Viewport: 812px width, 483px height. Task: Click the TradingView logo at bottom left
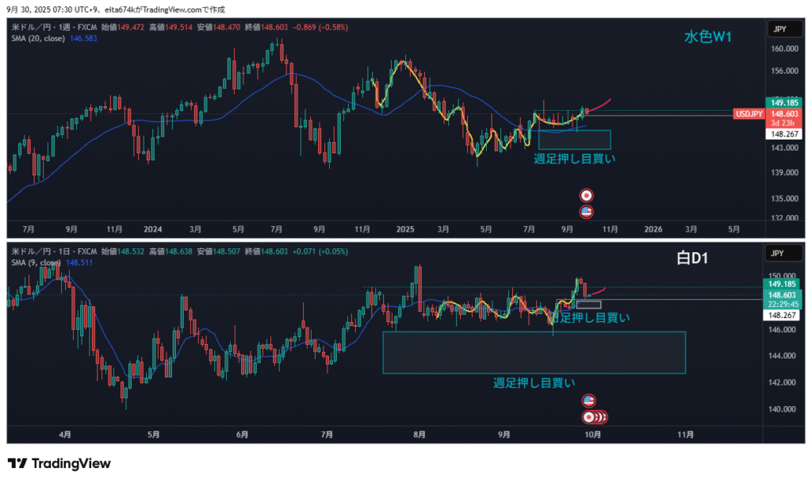tap(59, 464)
